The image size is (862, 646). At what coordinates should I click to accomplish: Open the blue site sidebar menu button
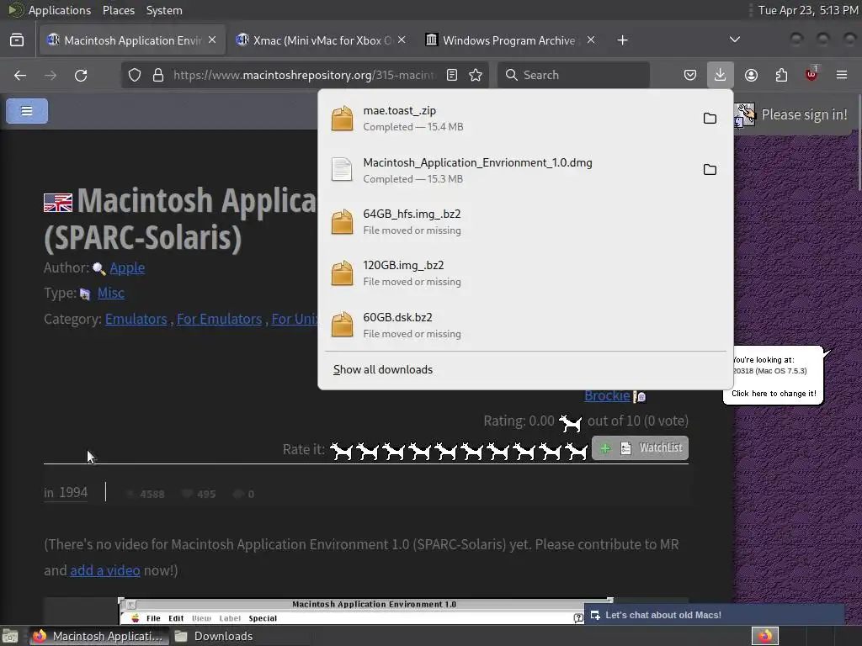(x=27, y=111)
